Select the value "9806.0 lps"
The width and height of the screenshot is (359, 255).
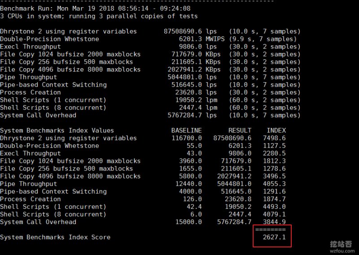click(198, 47)
